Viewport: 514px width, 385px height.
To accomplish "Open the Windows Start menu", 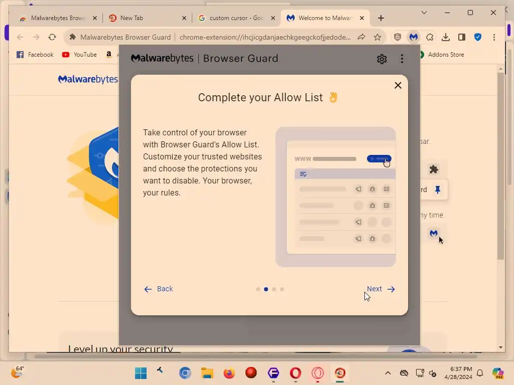I will click(x=141, y=373).
